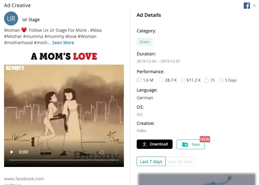Open the www.facebook.com link
Image resolution: width=259 pixels, height=185 pixels.
pyautogui.click(x=24, y=179)
